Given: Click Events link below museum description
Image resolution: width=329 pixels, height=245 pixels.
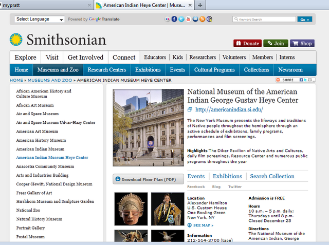Looking at the screenshot, I should [x=196, y=176].
